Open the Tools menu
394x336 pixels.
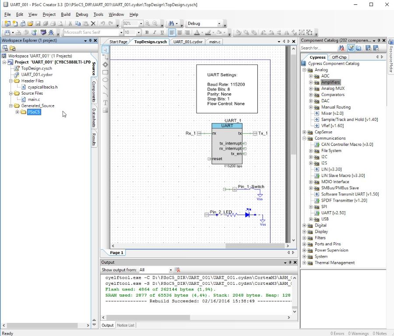(98, 14)
